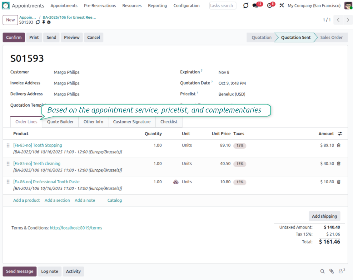Open column settings toggle next to Amount
The width and height of the screenshot is (353, 280).
340,133
